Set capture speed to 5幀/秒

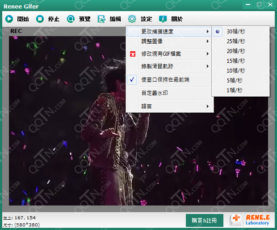[234, 81]
